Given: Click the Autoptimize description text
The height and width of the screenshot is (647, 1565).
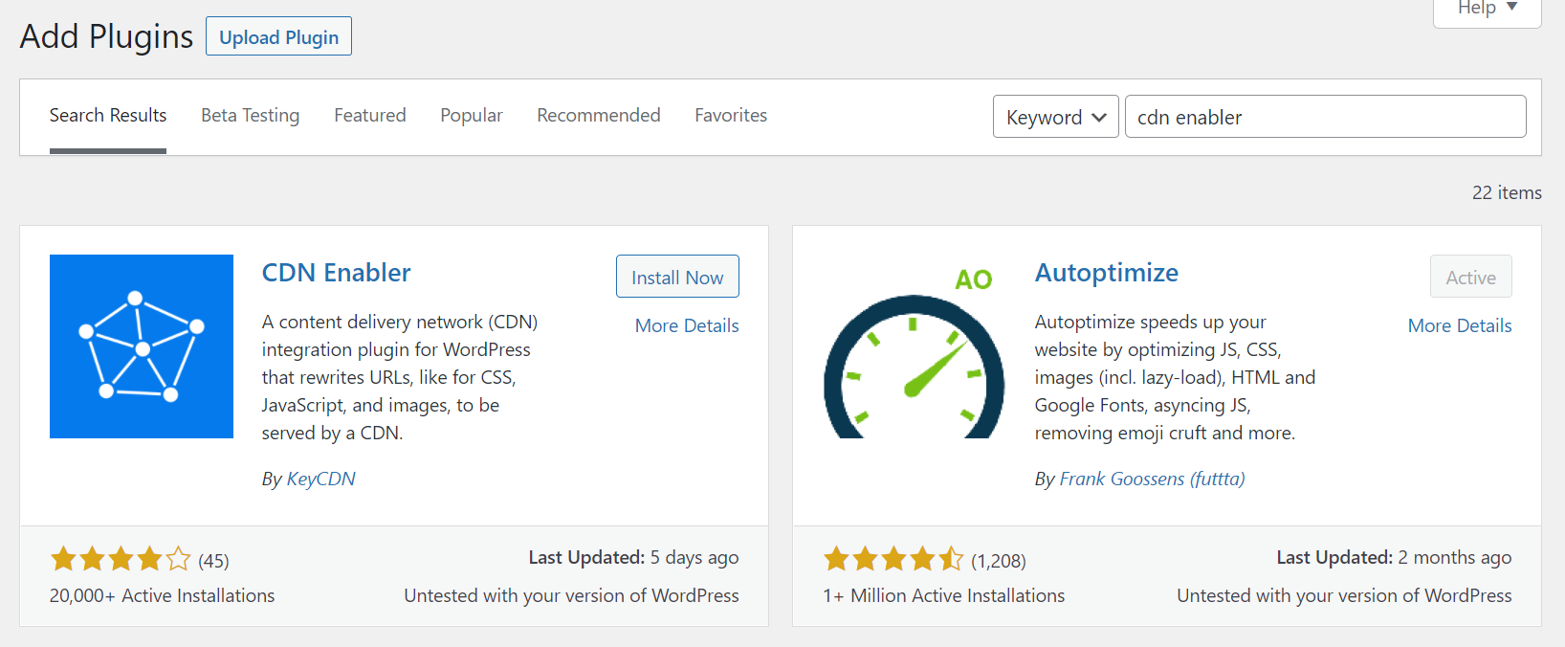Looking at the screenshot, I should 1175,377.
